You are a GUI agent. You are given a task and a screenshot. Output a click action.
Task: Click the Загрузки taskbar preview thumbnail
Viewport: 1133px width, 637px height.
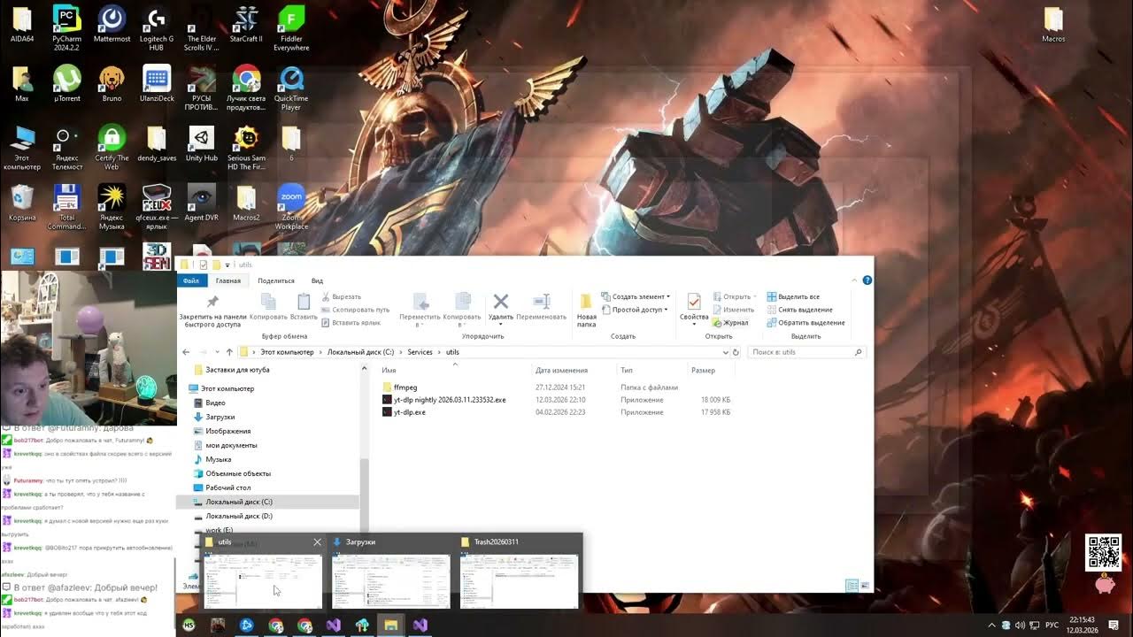coord(390,581)
